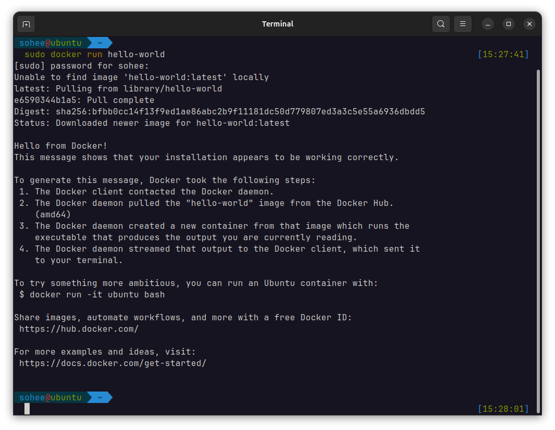Click the timestamp 15:28:01
The height and width of the screenshot is (430, 555).
point(503,409)
